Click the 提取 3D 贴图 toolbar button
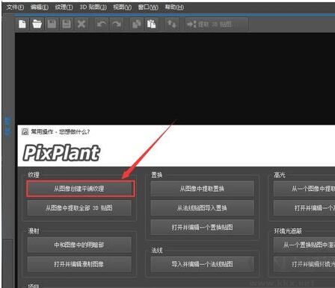The width and height of the screenshot is (335, 288). [217, 24]
